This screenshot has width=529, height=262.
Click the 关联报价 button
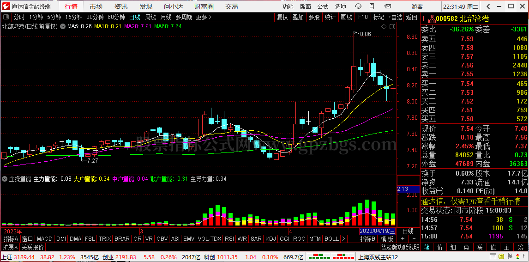point(32,247)
